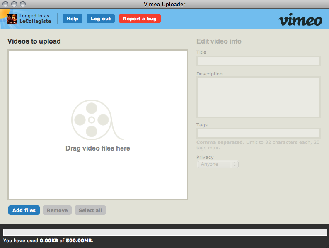Click the window zoom button in title bar

click(x=23, y=4)
